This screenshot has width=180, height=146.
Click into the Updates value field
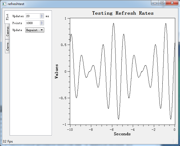tap(33, 16)
